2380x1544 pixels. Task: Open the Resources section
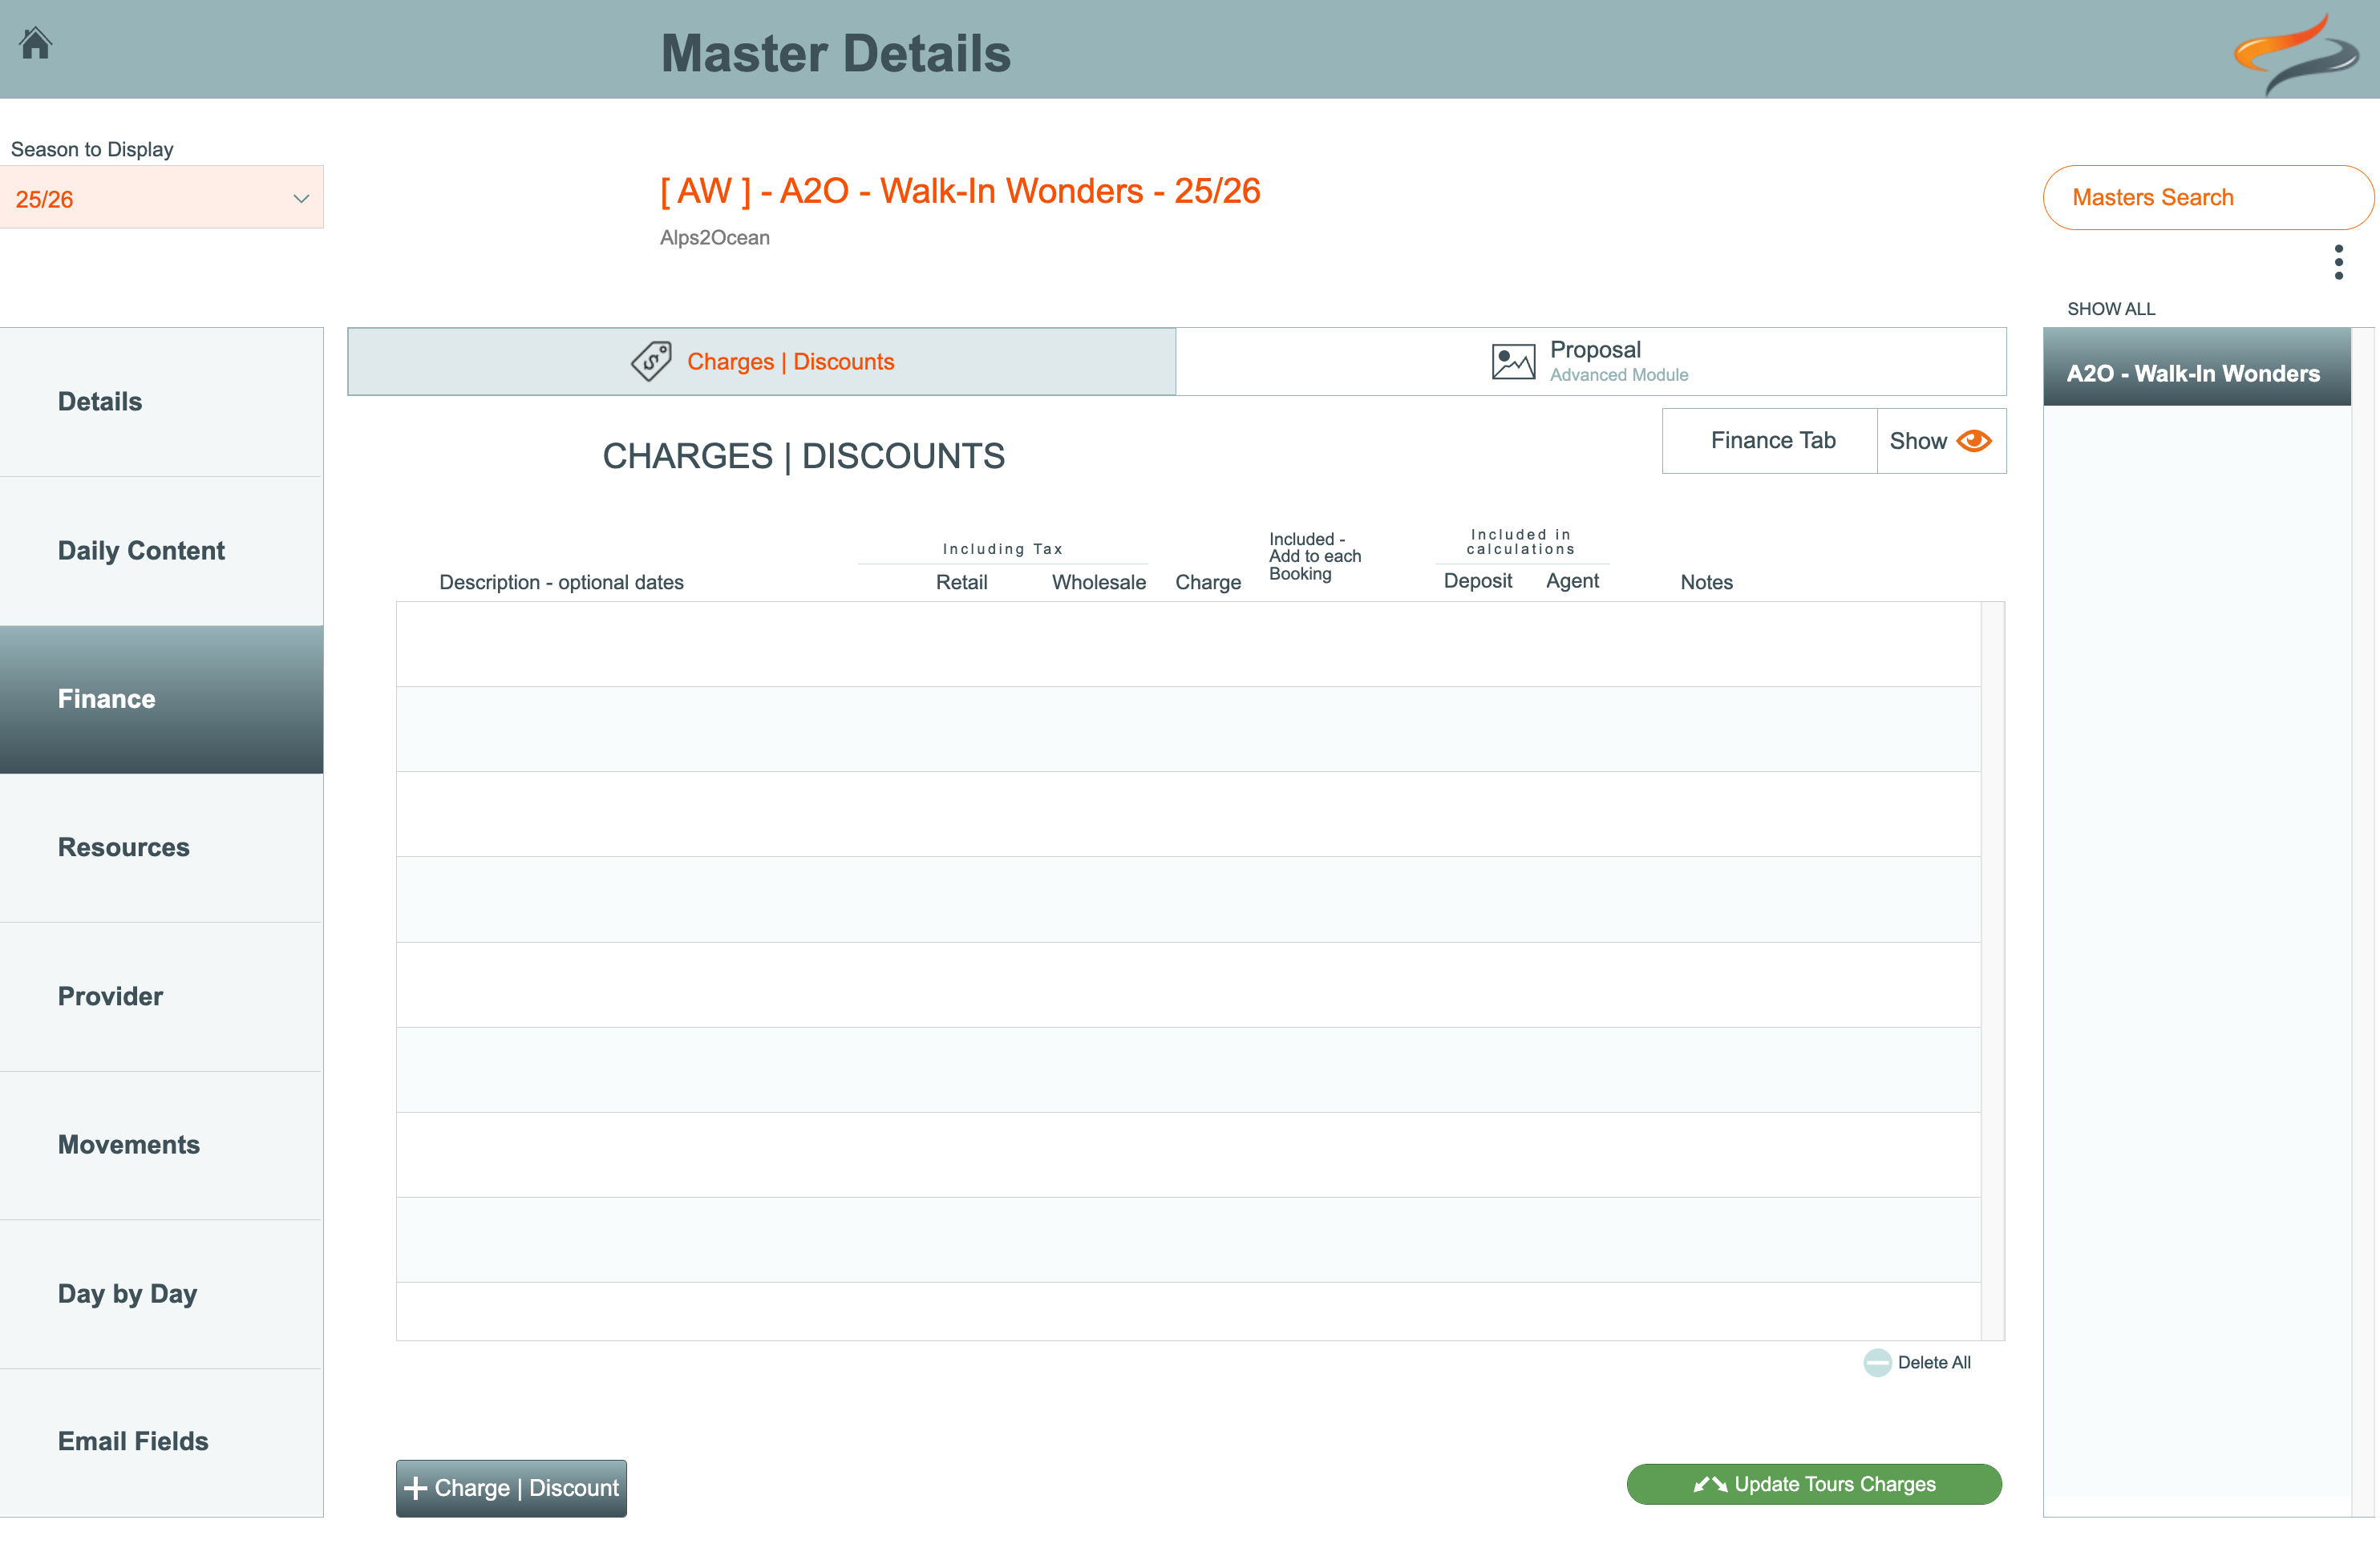(162, 848)
